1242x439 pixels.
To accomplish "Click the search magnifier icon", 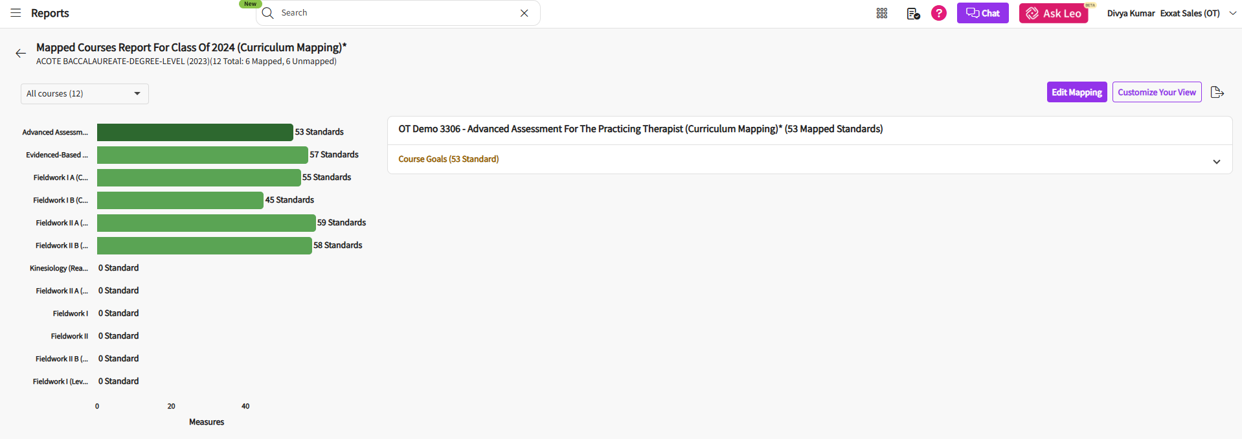I will click(x=268, y=13).
